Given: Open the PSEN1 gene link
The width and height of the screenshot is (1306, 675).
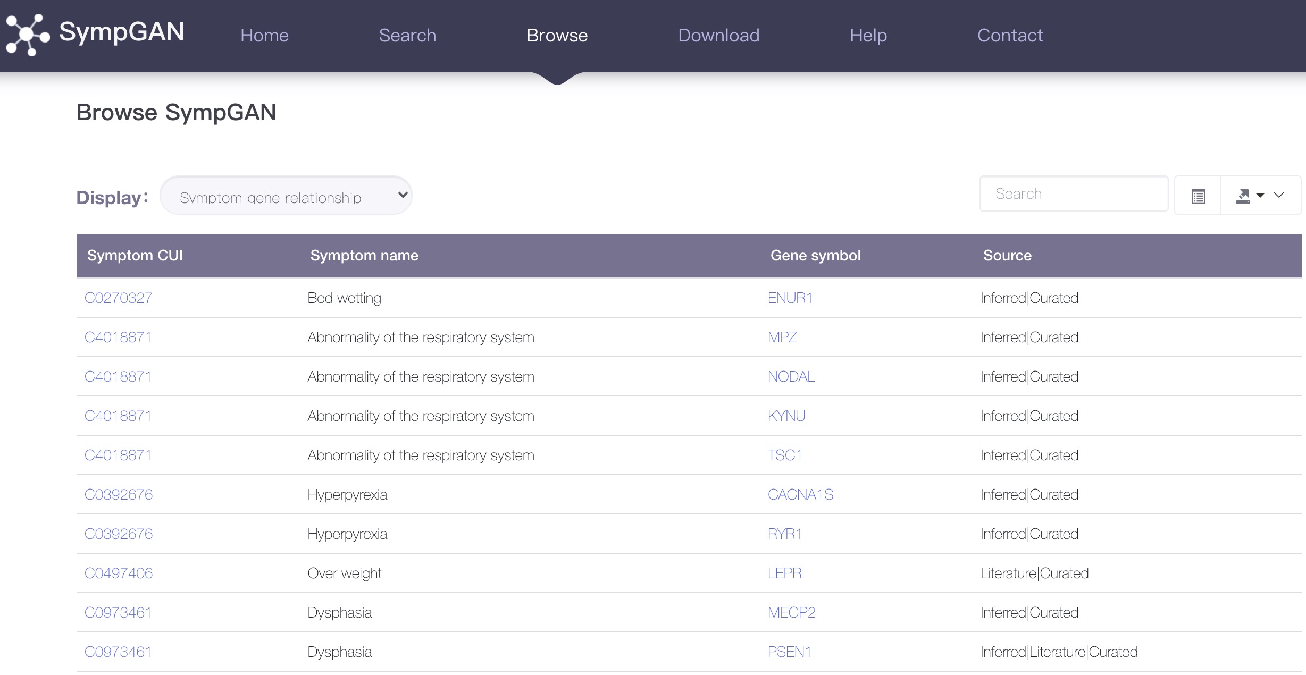Looking at the screenshot, I should click(789, 652).
